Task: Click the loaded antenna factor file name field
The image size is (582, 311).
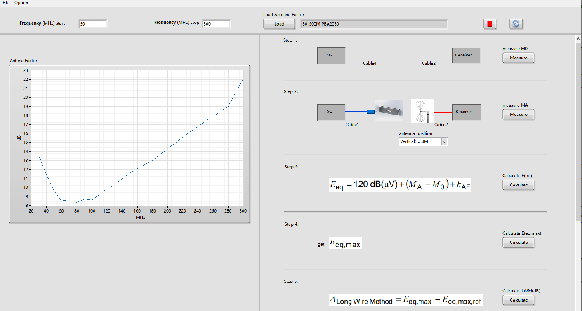Action: coord(374,24)
